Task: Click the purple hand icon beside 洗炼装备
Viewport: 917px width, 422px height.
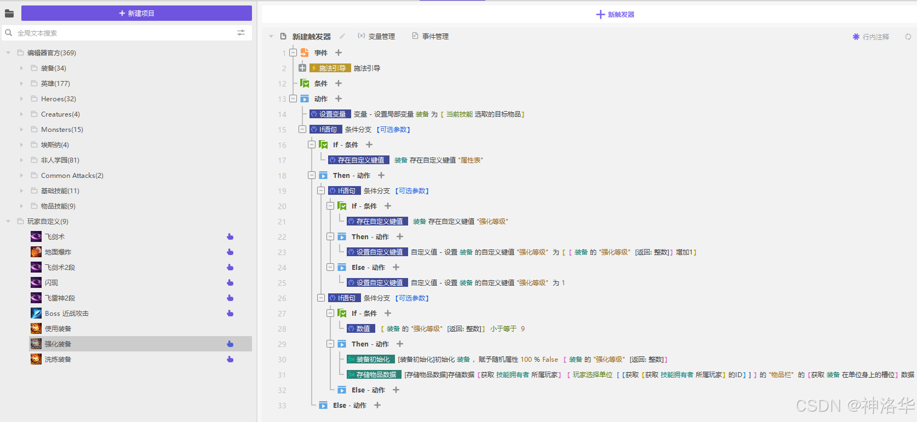Action: tap(230, 359)
